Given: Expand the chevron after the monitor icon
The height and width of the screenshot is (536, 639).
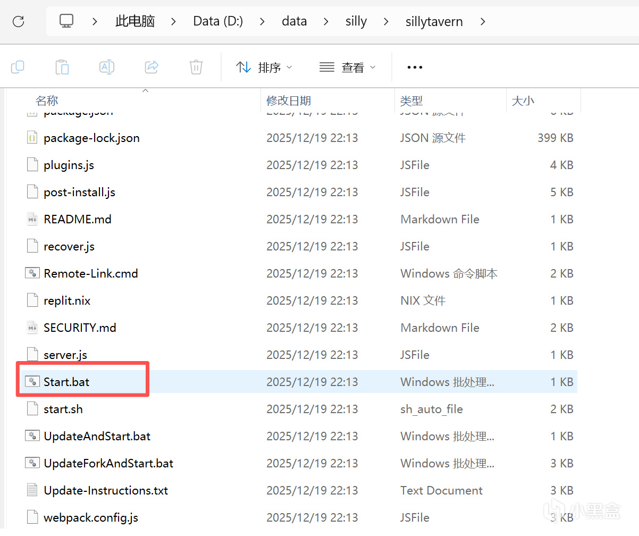Looking at the screenshot, I should 95,21.
